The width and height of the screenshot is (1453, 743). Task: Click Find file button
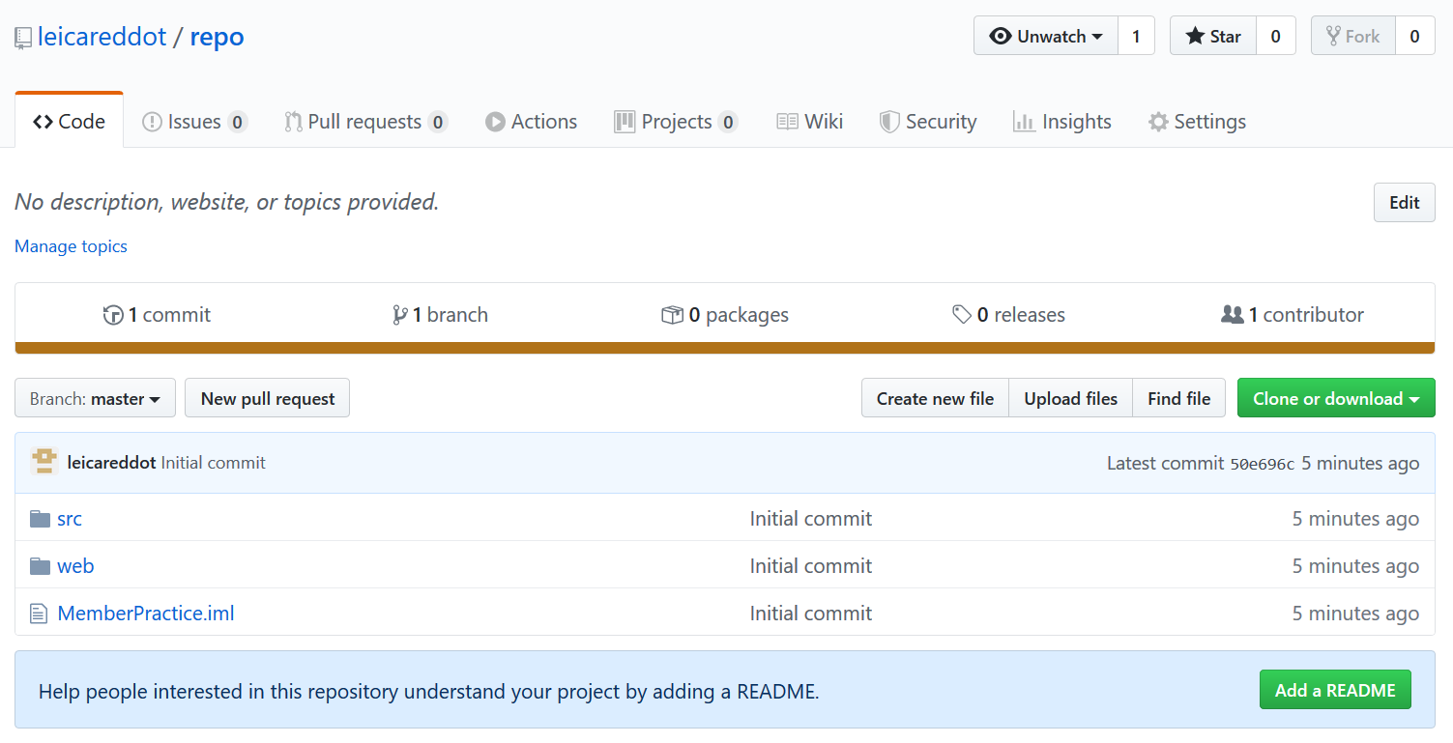point(1178,398)
